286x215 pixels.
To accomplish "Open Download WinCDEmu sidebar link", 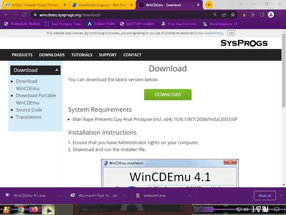I will point(28,85).
